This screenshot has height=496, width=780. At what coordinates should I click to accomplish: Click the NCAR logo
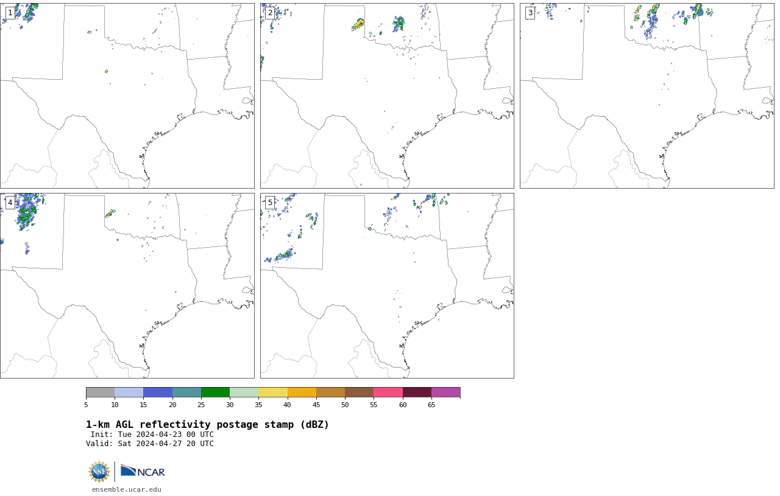(143, 471)
